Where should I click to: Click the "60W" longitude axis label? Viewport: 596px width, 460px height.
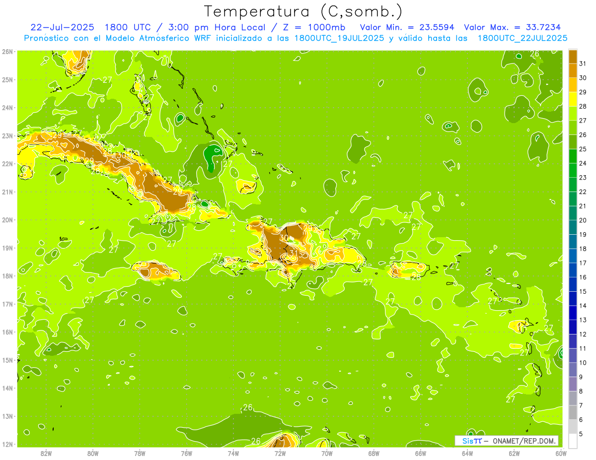tap(561, 453)
